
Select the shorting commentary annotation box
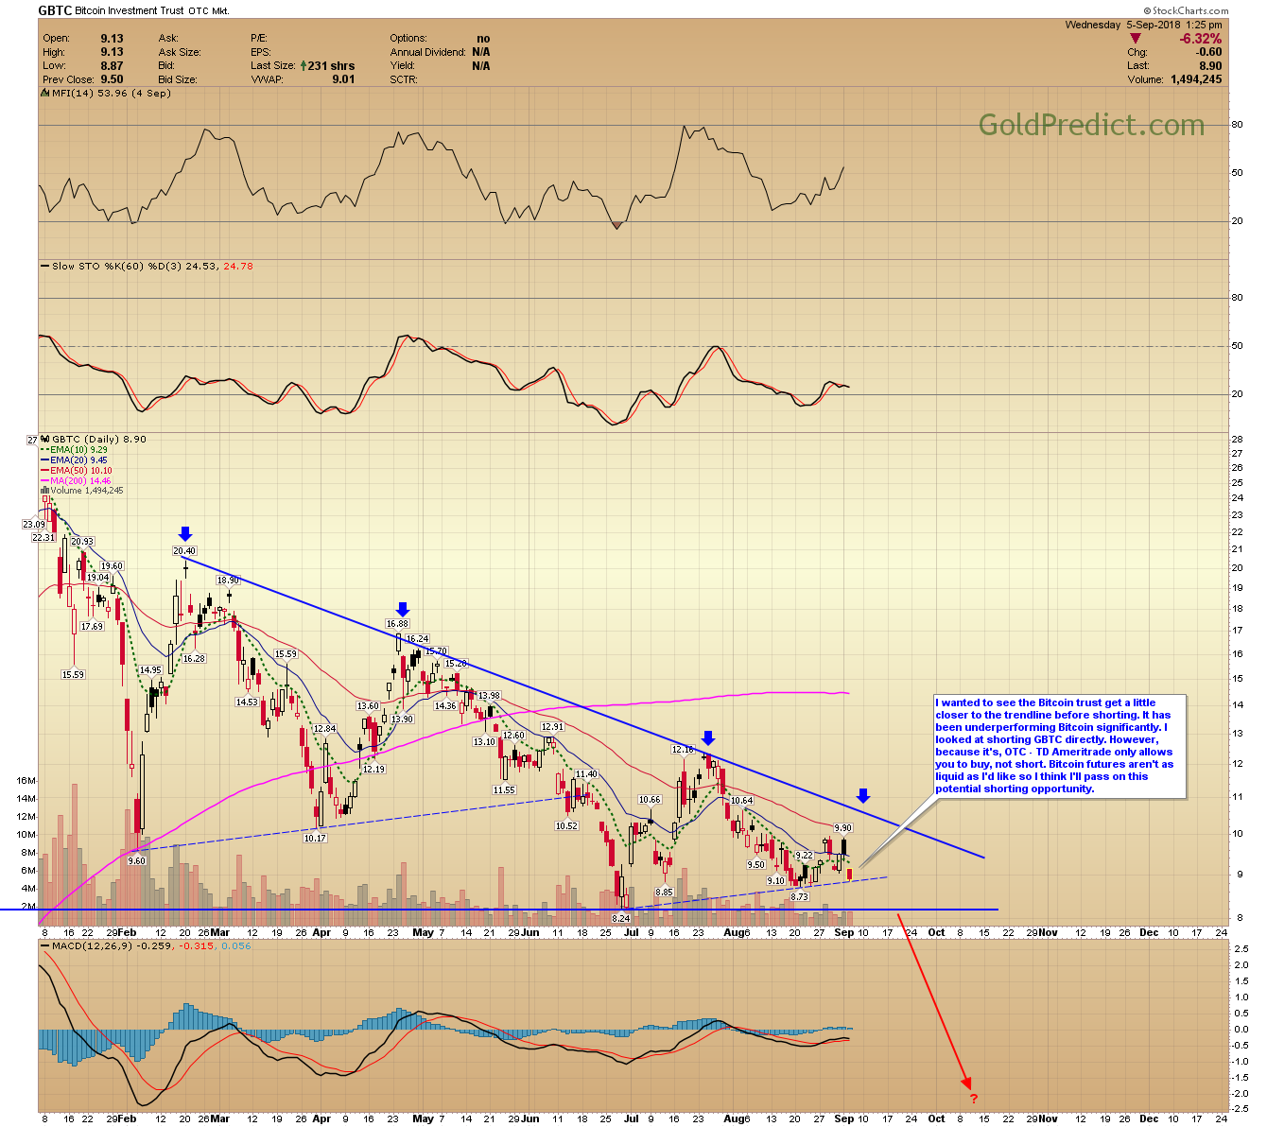[1057, 746]
